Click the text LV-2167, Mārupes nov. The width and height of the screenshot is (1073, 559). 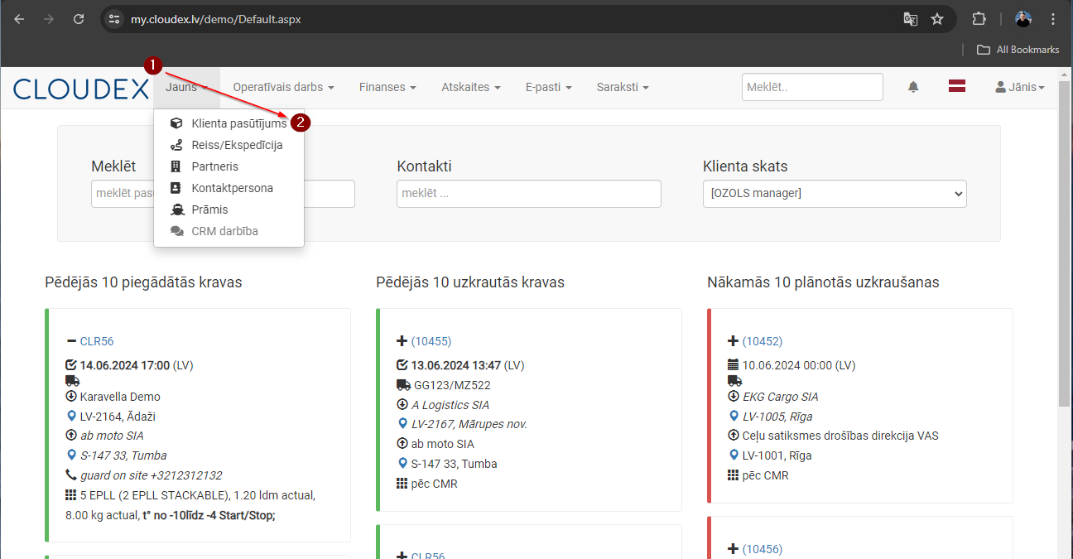click(469, 424)
